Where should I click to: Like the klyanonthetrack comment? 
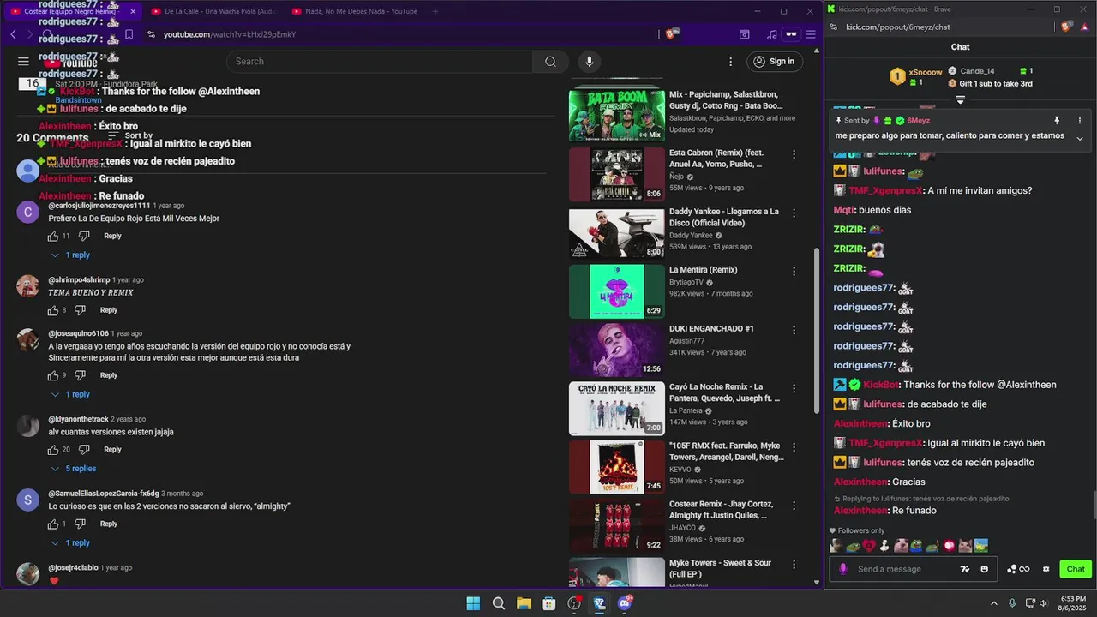click(53, 449)
